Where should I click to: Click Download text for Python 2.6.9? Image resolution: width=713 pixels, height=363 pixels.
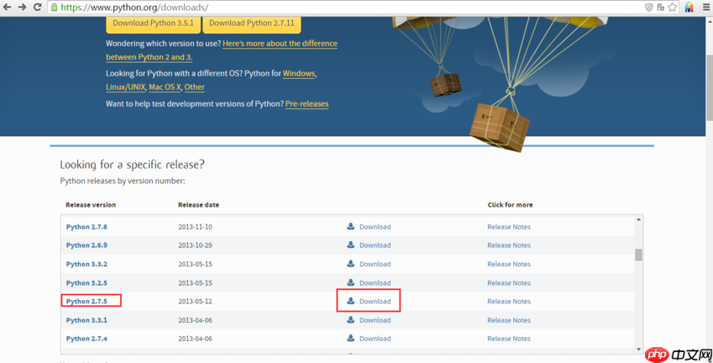tap(375, 245)
